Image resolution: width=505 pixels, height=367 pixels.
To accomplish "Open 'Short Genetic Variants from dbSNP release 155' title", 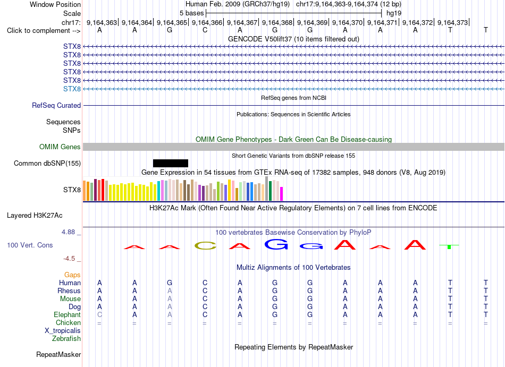I will click(293, 156).
